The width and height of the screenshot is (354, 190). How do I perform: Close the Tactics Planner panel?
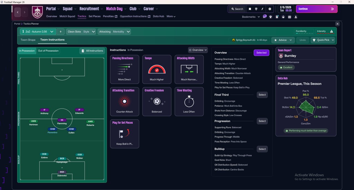tap(337, 24)
